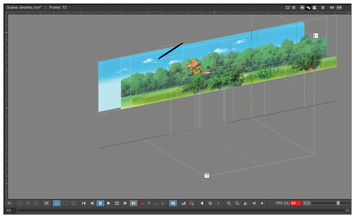Image resolution: width=355 pixels, height=218 pixels.
Task: Go to next key arrow
Action: [x=218, y=203]
